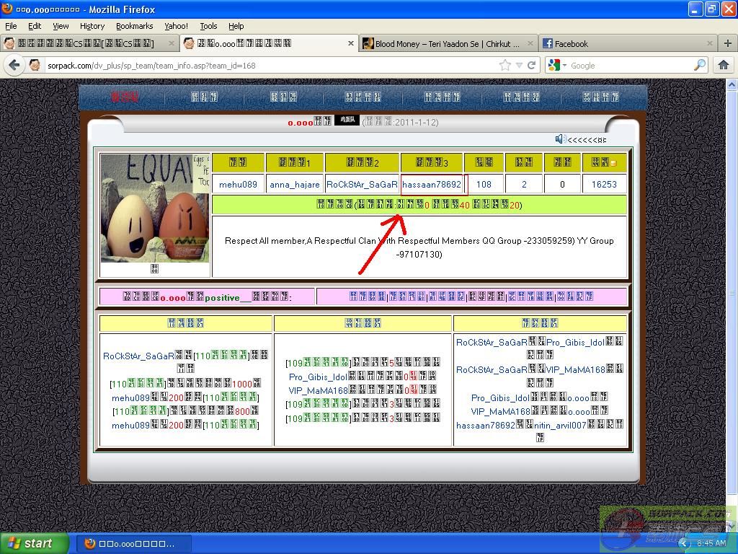The height and width of the screenshot is (554, 738).
Task: Go to the Firefox Home page icon
Action: [x=724, y=65]
